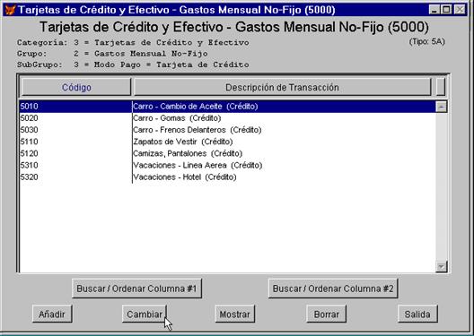Select code 5320 in the list
The height and width of the screenshot is (336, 474).
30,177
